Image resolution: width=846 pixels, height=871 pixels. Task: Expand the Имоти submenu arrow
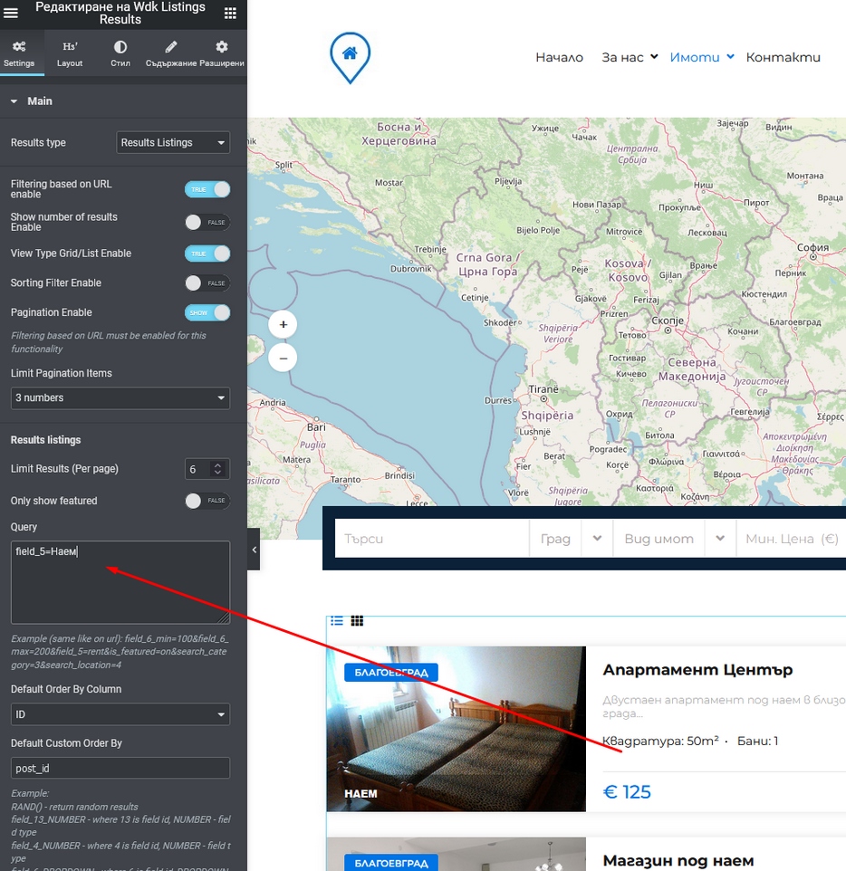(730, 57)
